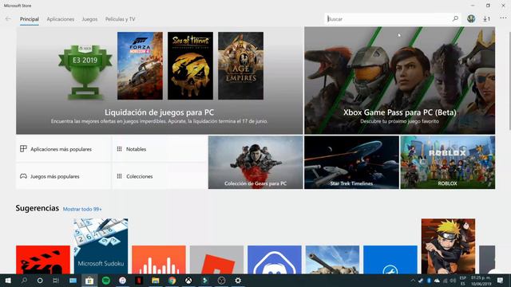511x287 pixels.
Task: Open the gray Roblox logo tile
Action: 216,260
